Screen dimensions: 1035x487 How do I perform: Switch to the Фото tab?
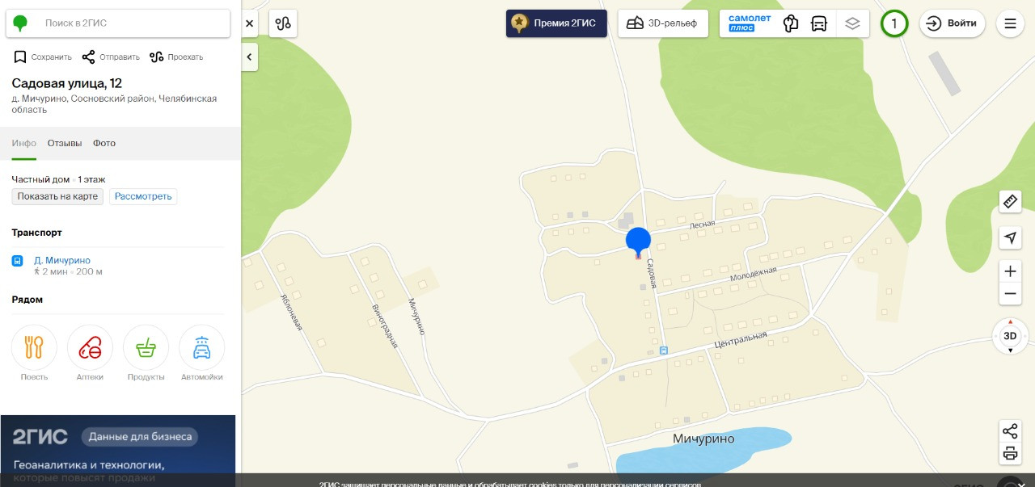pyautogui.click(x=104, y=143)
